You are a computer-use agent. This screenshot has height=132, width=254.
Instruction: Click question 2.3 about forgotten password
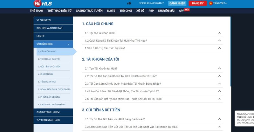[x=123, y=84]
